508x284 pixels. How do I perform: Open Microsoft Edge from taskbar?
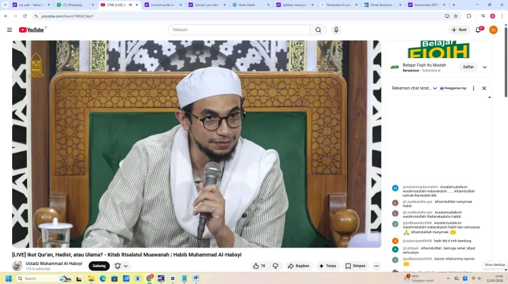[x=103, y=278]
